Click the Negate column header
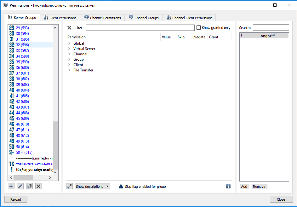Screen dimensions: 297x207 point(200,37)
